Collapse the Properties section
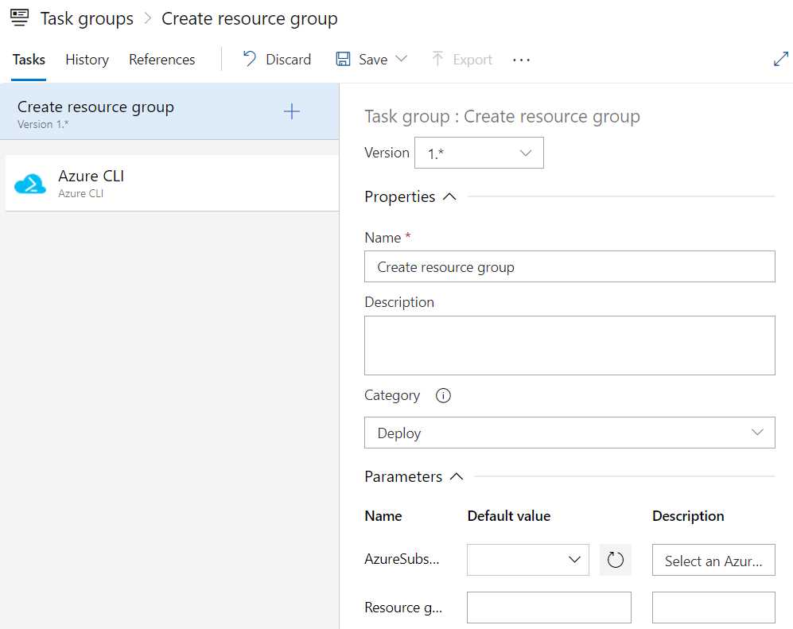793x629 pixels. 451,196
